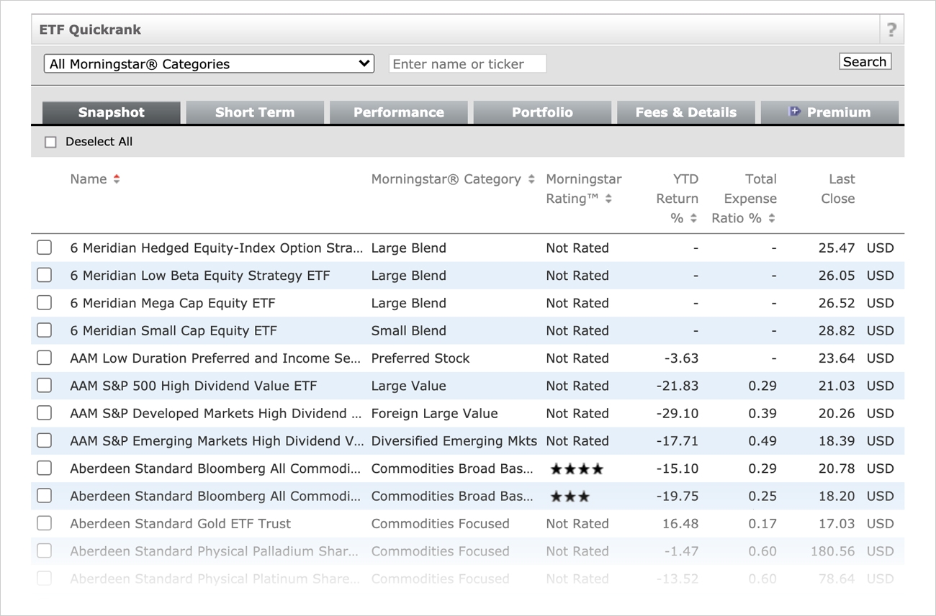Open the Premium tab
This screenshot has width=936, height=616.
(x=830, y=112)
